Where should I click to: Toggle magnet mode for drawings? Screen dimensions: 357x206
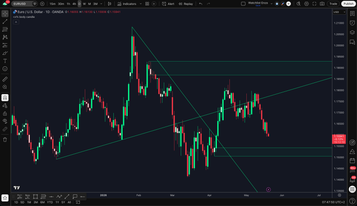(5, 98)
